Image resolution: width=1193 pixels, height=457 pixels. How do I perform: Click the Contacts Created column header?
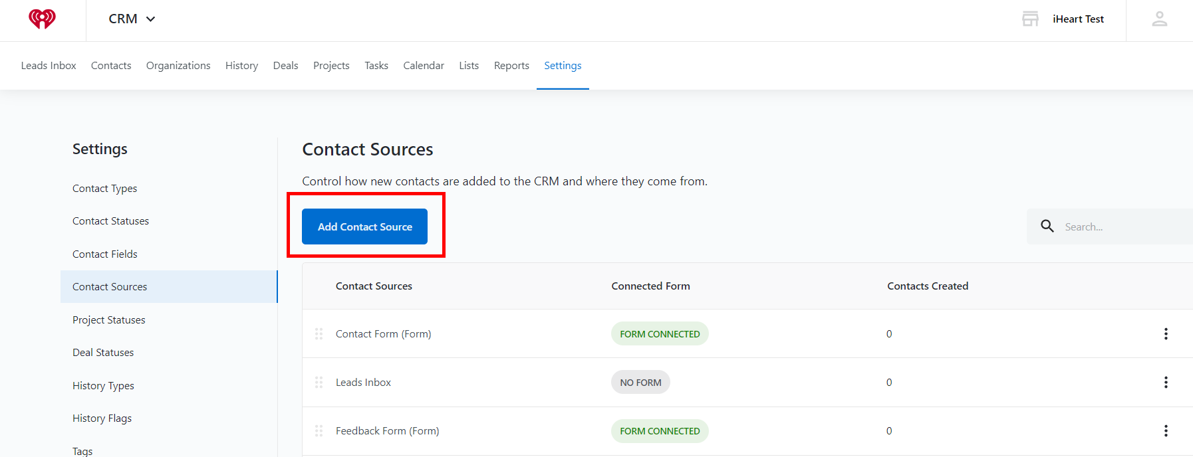(928, 286)
